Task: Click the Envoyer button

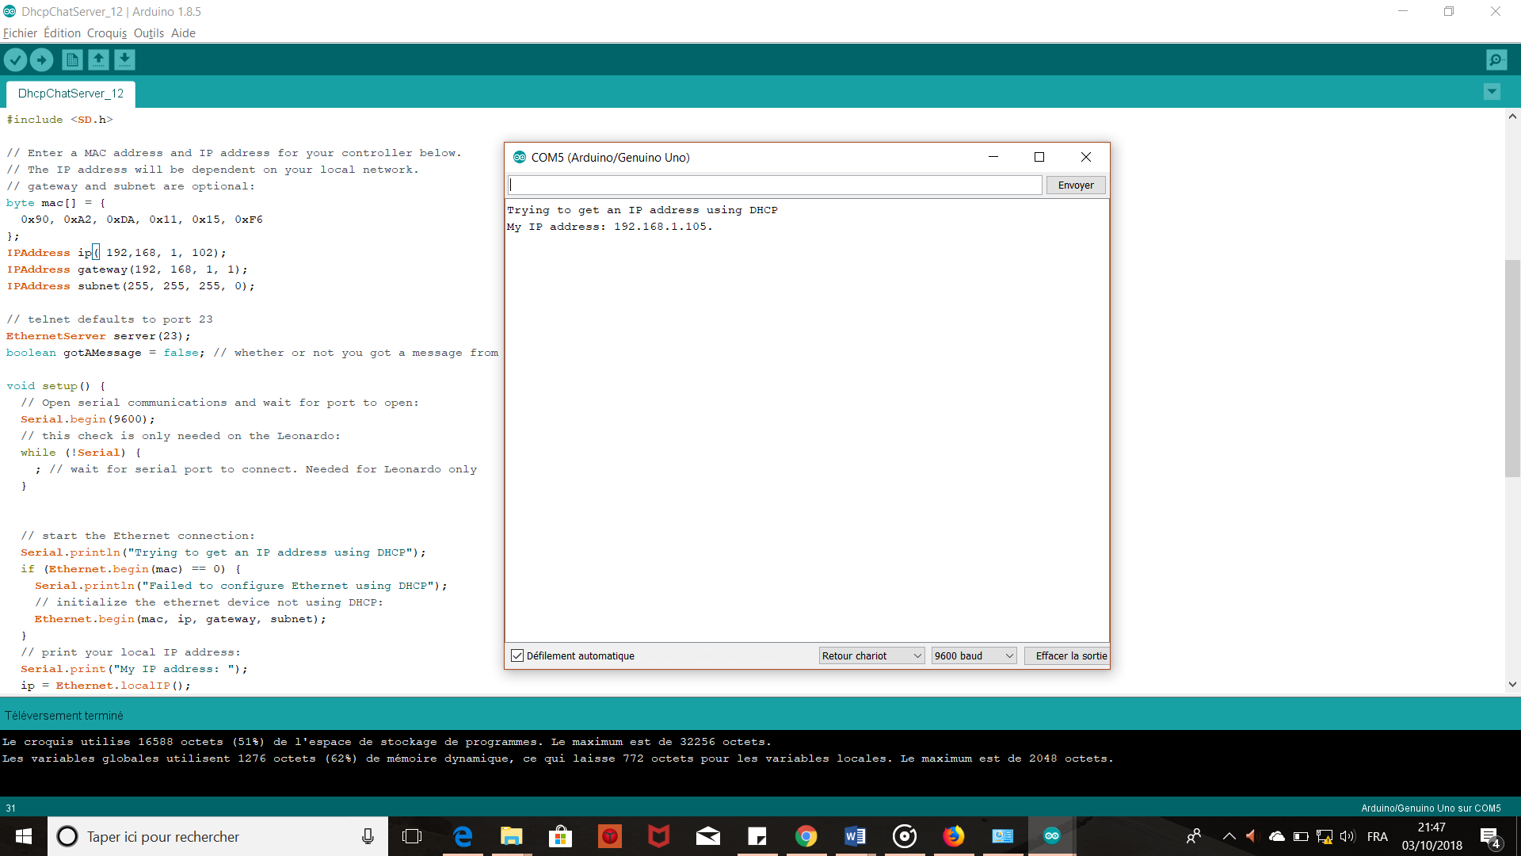Action: [1075, 185]
